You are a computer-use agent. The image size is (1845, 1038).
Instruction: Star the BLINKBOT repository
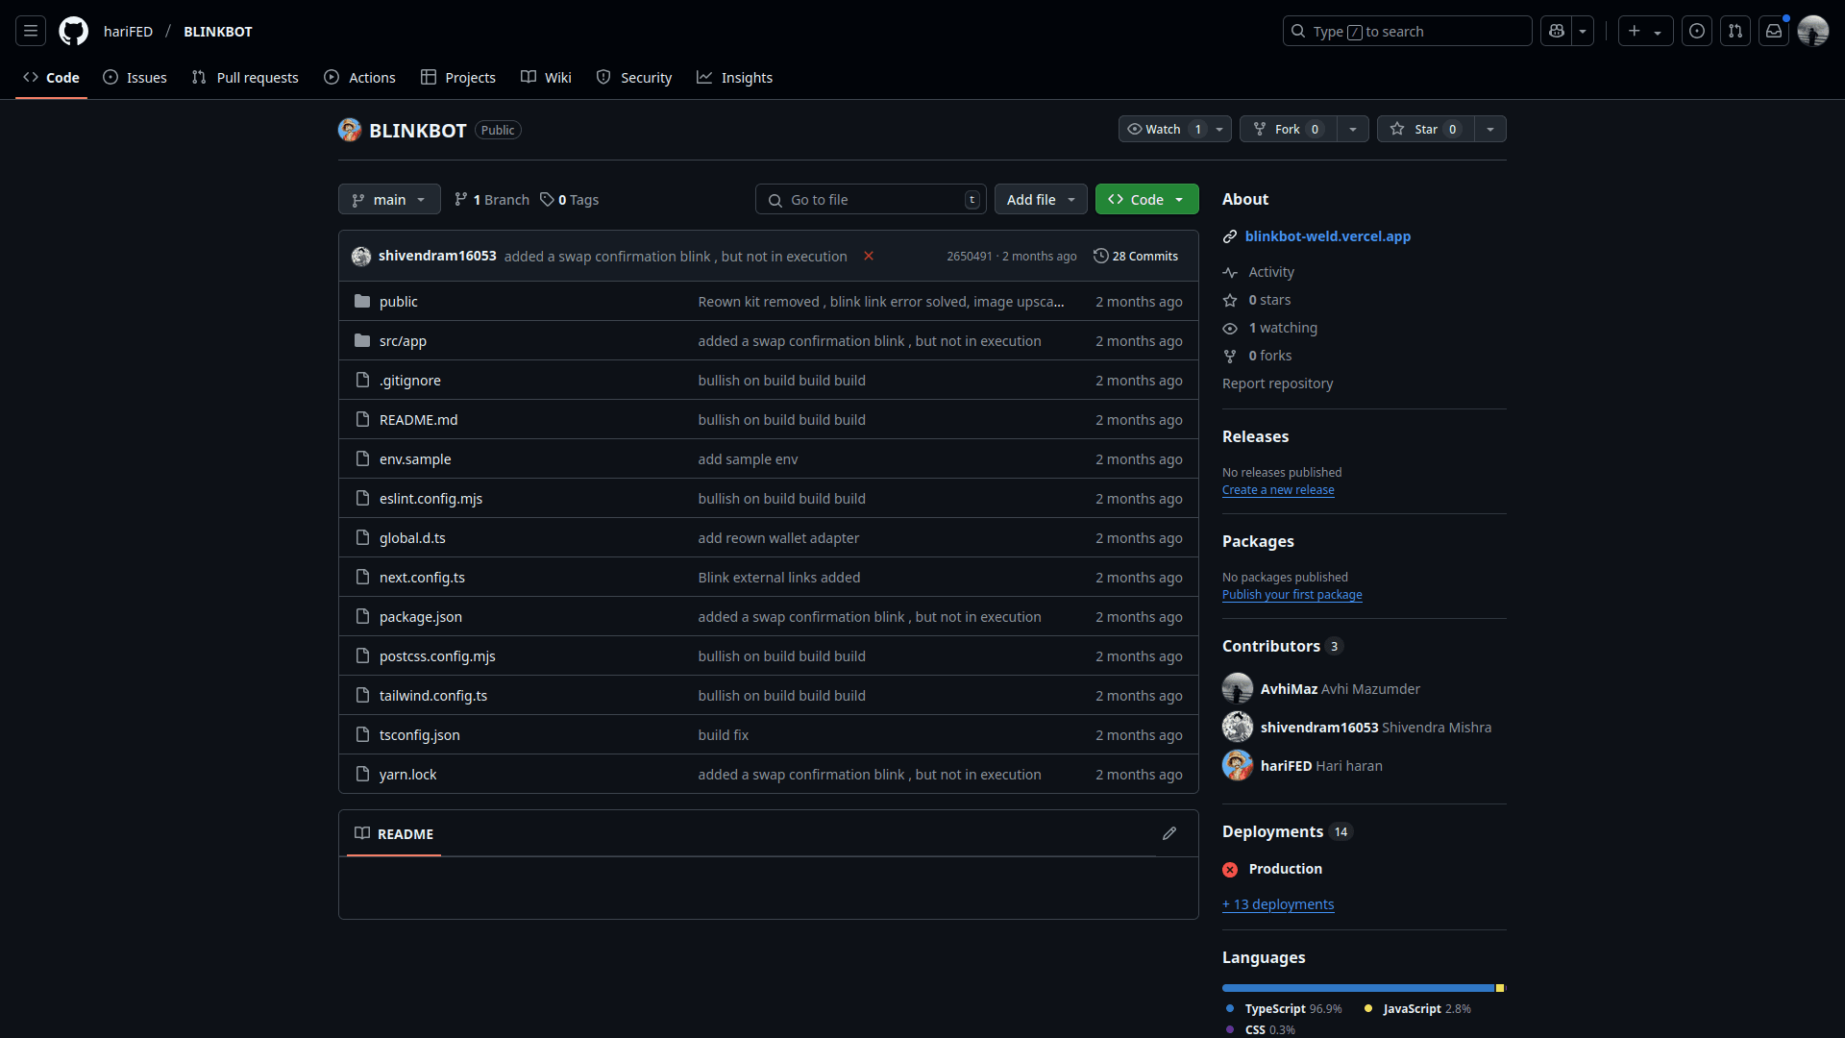click(x=1426, y=129)
